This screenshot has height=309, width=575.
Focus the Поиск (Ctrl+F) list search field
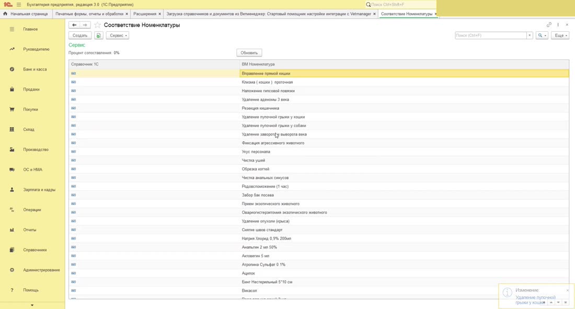click(x=491, y=36)
